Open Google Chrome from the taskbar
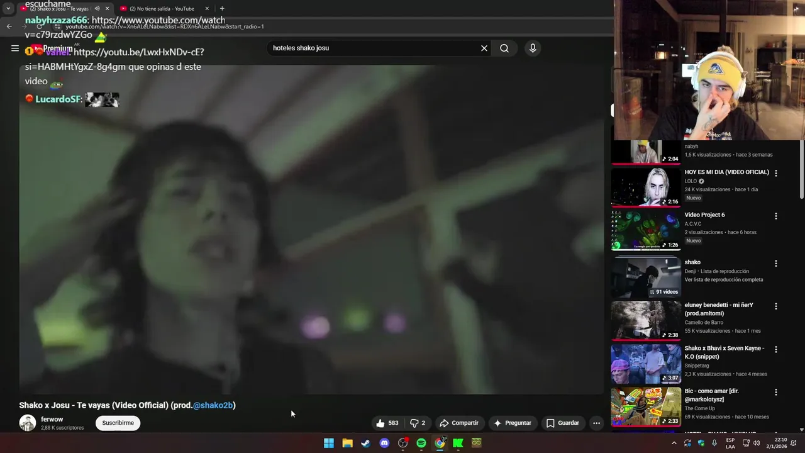This screenshot has width=805, height=453. pos(440,443)
